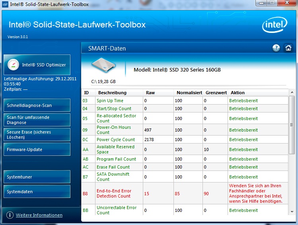Select the Program Fail Count attribute

pos(116,159)
